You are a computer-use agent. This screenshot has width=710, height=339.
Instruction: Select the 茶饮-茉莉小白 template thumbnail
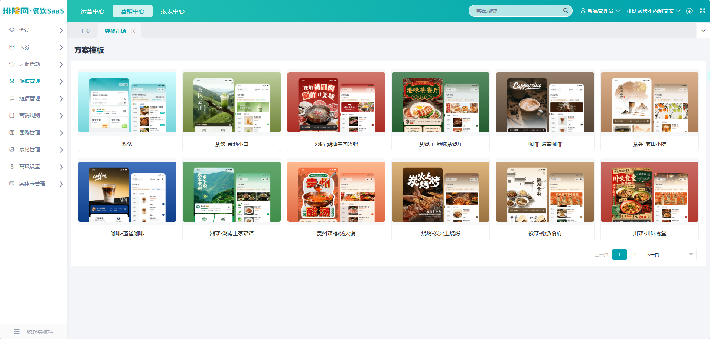point(232,102)
